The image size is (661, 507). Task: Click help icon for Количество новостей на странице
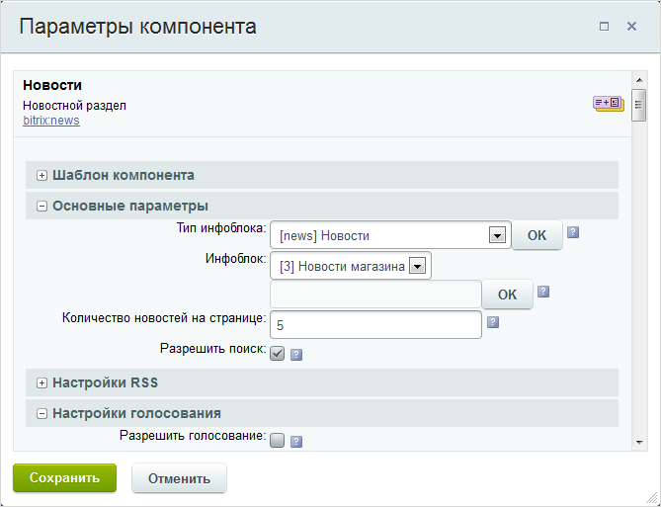[493, 321]
